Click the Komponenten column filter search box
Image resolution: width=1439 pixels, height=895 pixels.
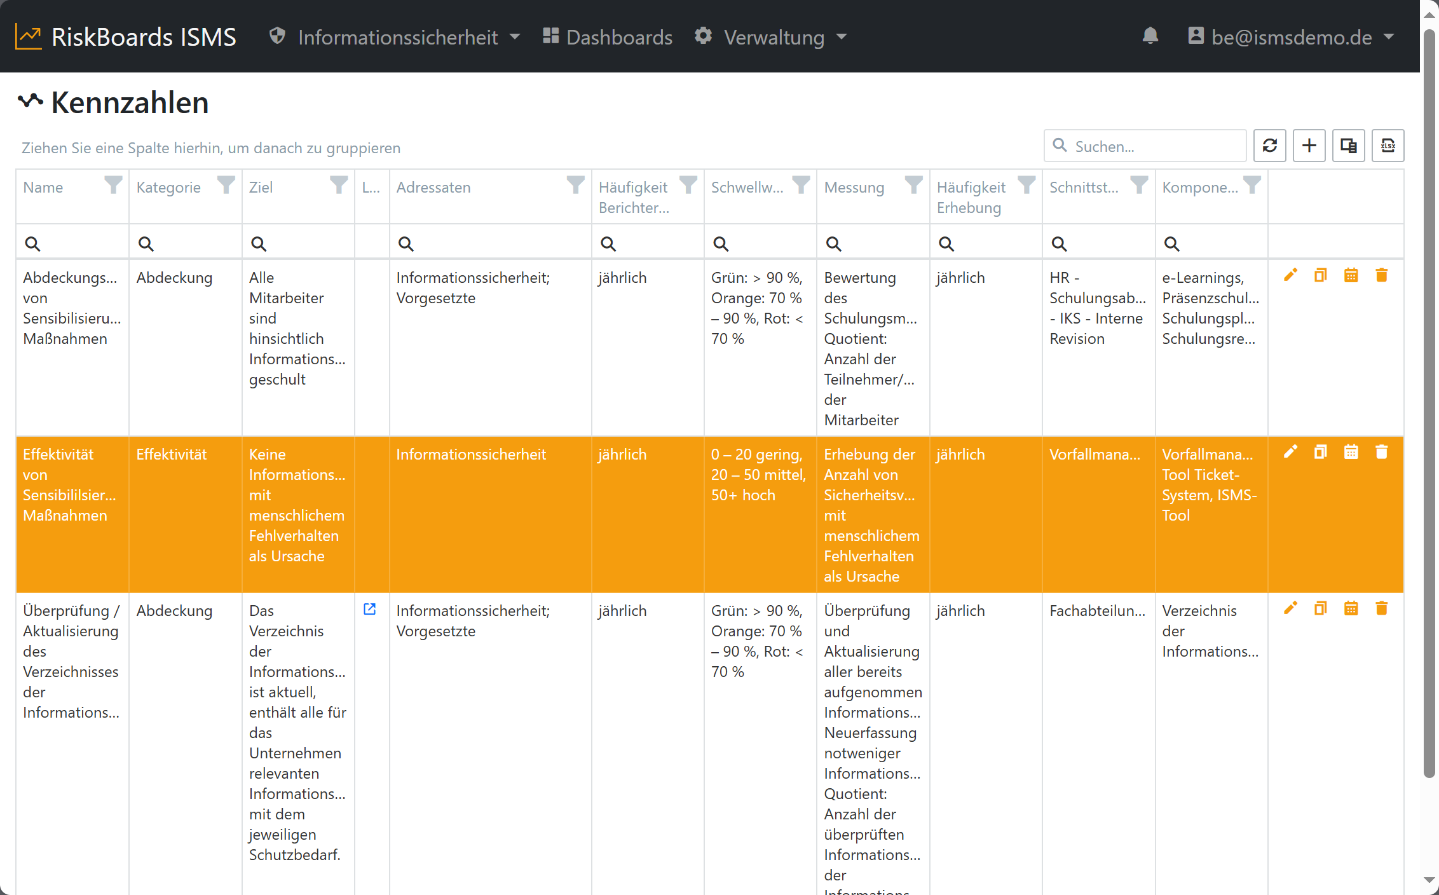coord(1211,243)
